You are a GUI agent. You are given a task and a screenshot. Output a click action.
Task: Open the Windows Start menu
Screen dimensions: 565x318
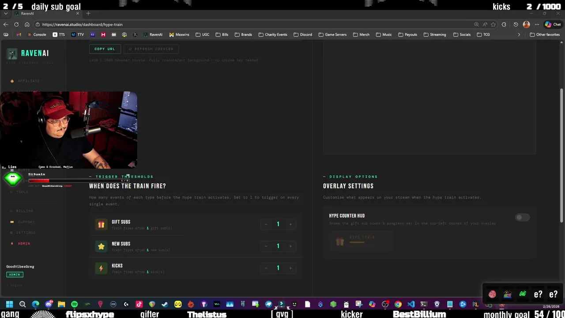tap(9, 304)
